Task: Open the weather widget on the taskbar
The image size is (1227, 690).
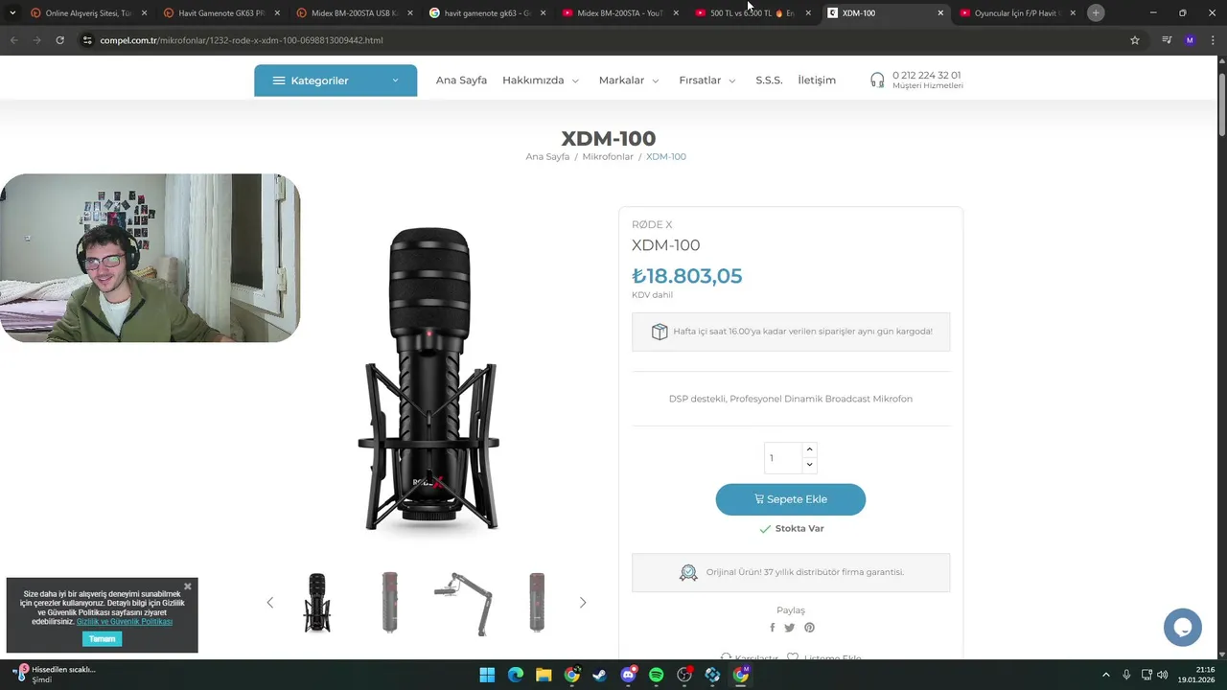Action: tap(53, 675)
